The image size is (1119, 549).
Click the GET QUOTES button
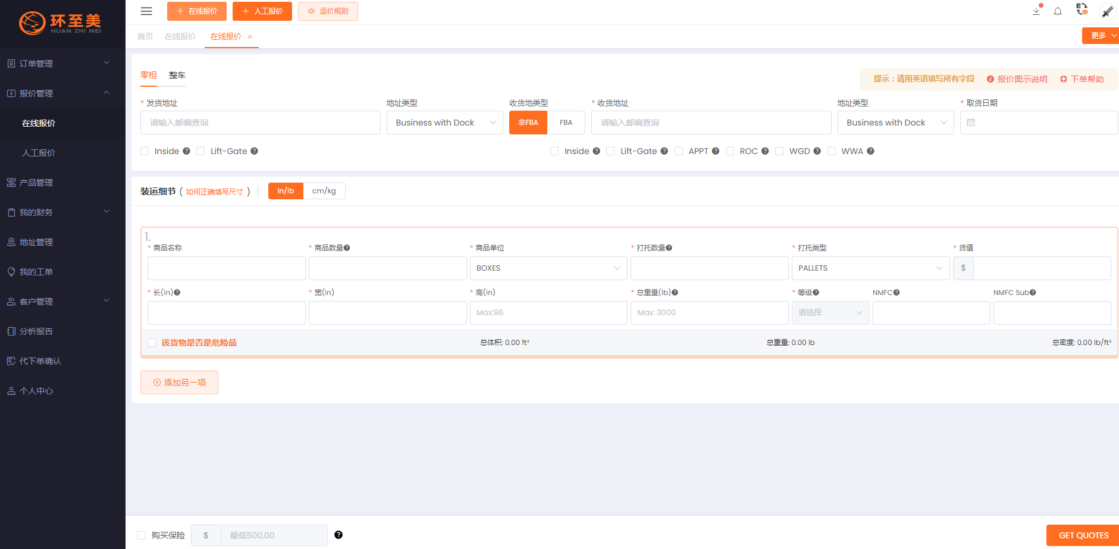click(x=1083, y=535)
